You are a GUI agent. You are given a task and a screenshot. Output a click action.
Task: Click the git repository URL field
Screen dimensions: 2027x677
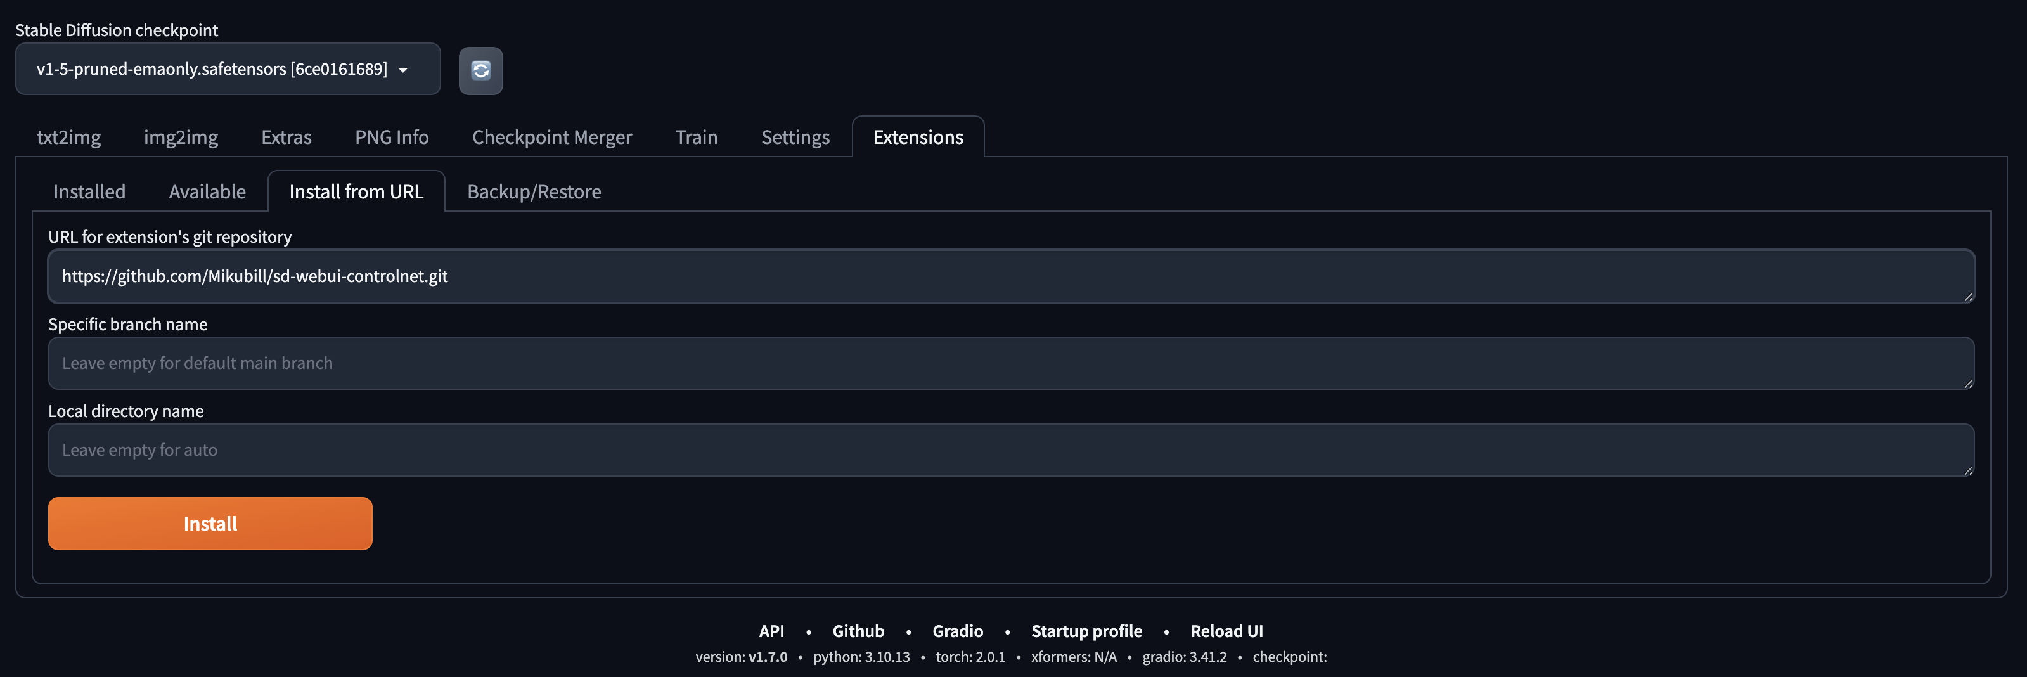tap(1010, 276)
